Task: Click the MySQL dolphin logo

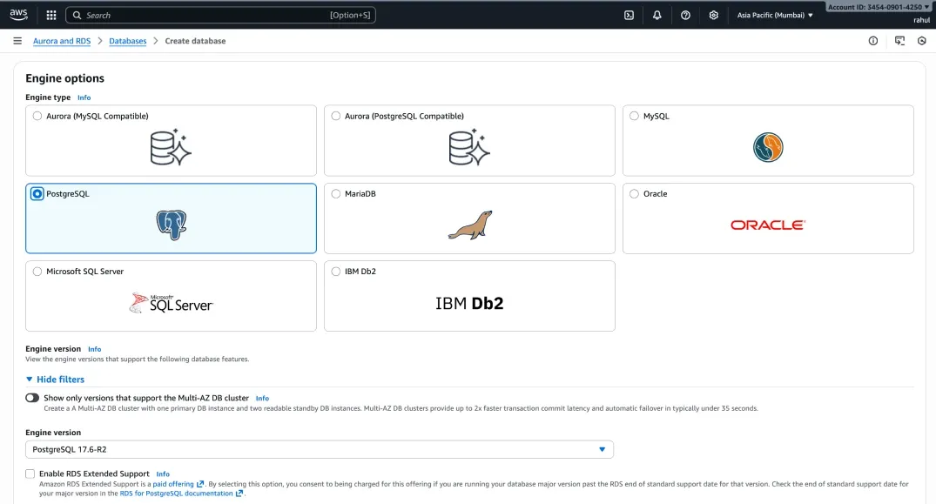Action: tap(768, 147)
